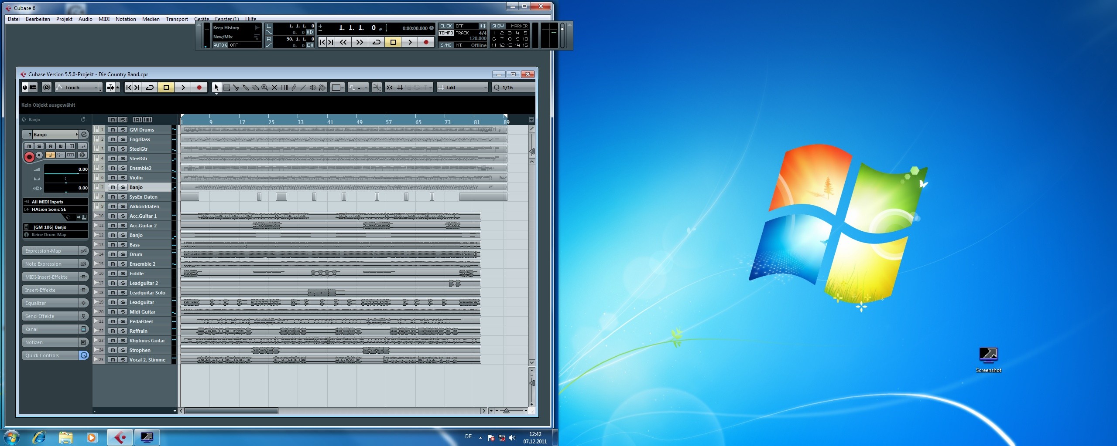Open the [GM 106] Banjo program selector
1117x446 pixels.
click(x=55, y=227)
